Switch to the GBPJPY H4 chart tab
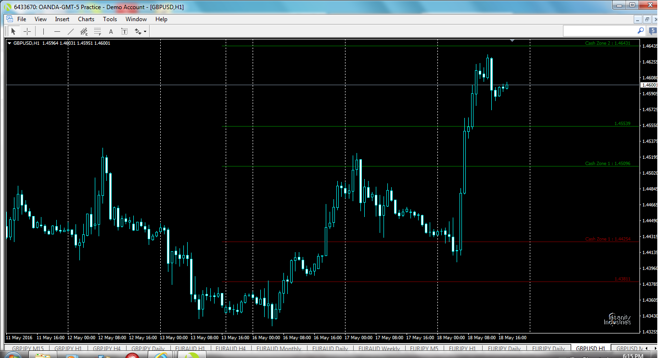 pos(106,348)
